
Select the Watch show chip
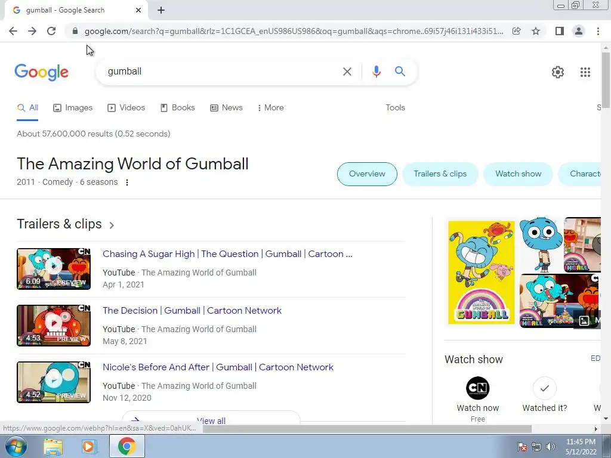(x=518, y=174)
